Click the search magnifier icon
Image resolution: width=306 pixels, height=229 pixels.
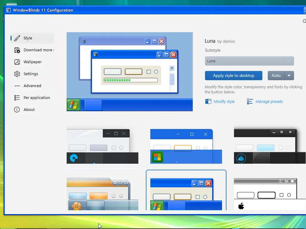(305, 21)
